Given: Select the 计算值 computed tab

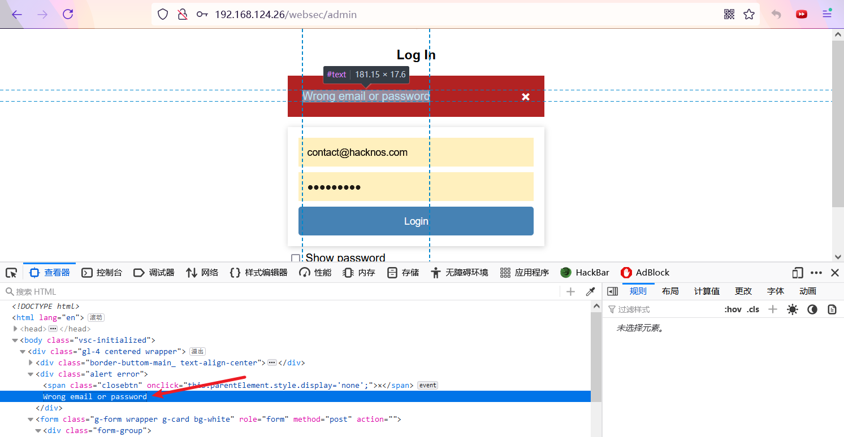Looking at the screenshot, I should tap(707, 291).
